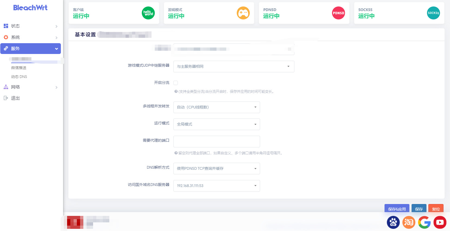Click help icon beside 留空则代理全部端口 hint

tap(176, 153)
